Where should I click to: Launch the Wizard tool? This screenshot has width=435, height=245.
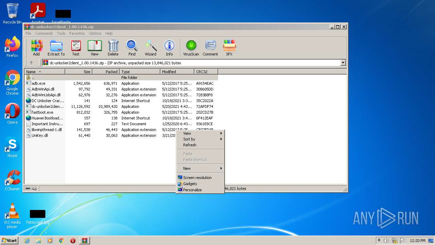tap(151, 48)
